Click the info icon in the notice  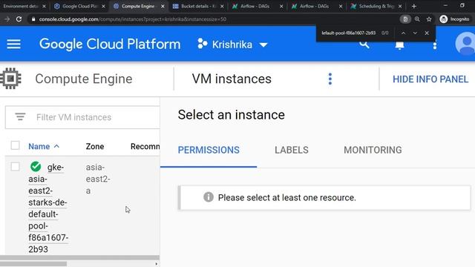[209, 197]
